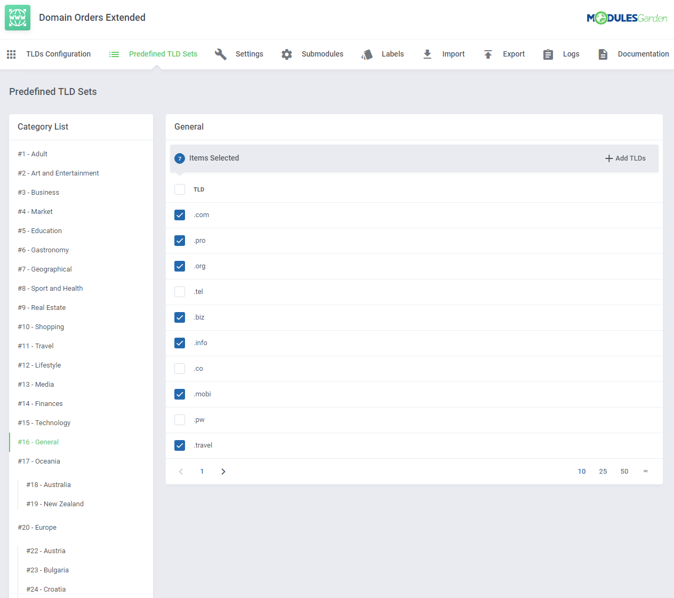Screen dimensions: 674x598
Task: Uncheck the .com TLD checkbox
Action: point(180,215)
